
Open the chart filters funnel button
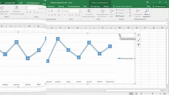coord(138,45)
